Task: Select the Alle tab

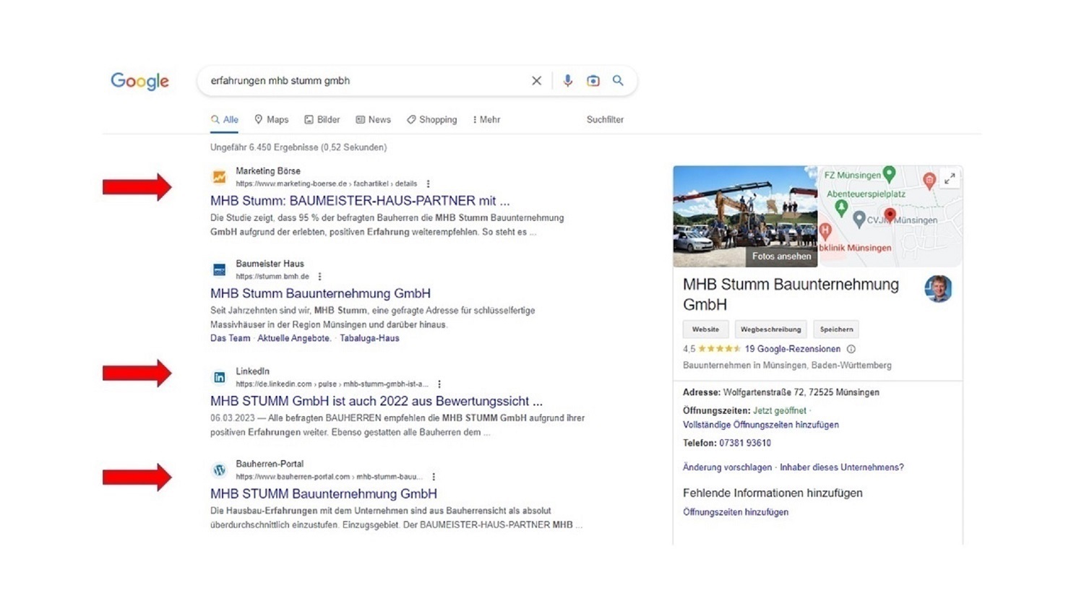Action: [225, 120]
